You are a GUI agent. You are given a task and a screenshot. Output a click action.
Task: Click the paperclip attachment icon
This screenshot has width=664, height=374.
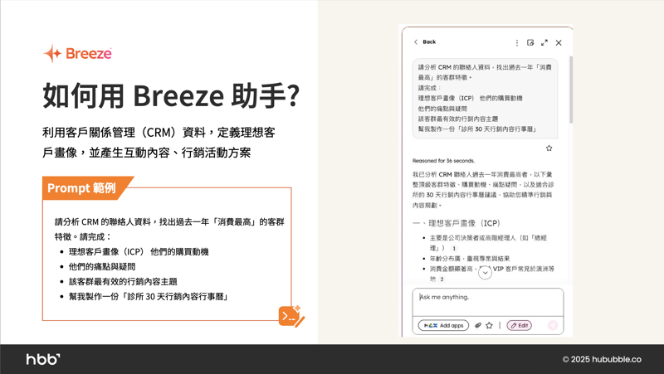click(478, 326)
